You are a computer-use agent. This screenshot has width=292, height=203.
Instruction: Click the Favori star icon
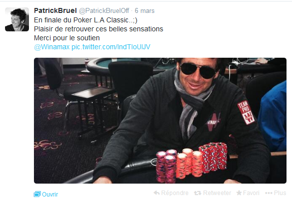(239, 193)
